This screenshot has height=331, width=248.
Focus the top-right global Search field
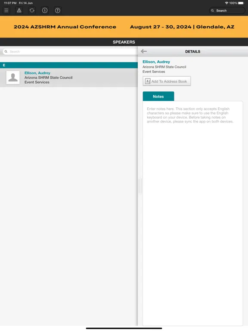pos(227,10)
